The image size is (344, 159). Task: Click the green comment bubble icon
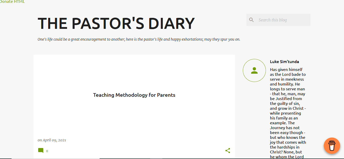(41, 151)
